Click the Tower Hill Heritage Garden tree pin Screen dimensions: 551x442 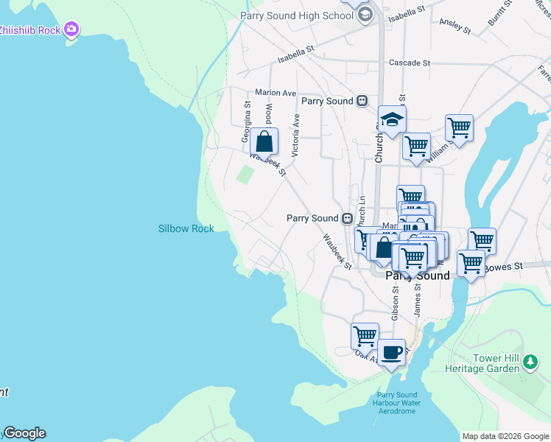point(530,362)
